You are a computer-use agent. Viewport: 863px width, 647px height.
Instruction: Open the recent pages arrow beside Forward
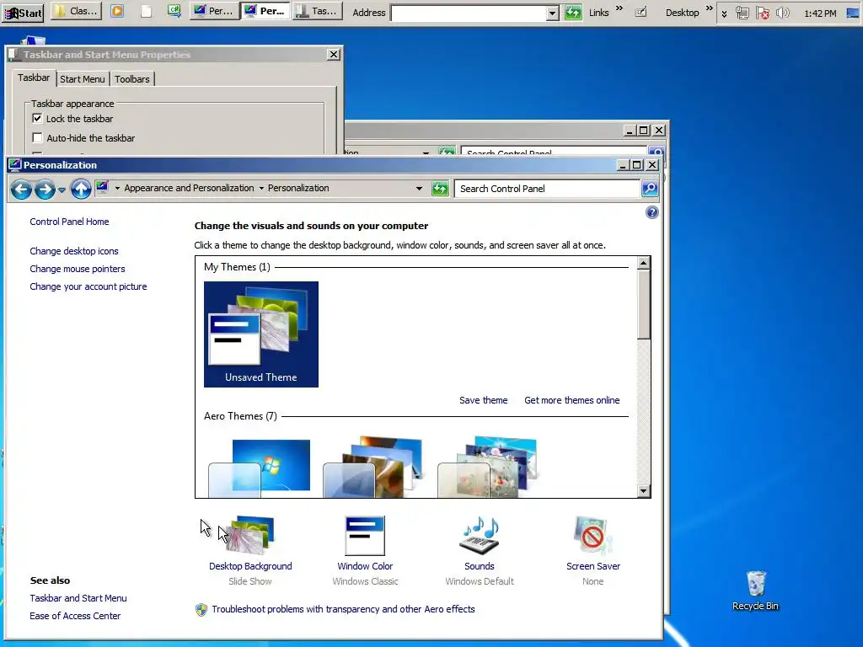pyautogui.click(x=62, y=190)
